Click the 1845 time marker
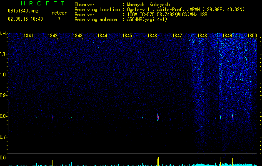The height and width of the screenshot is (166, 262). pyautogui.click(x=127, y=36)
